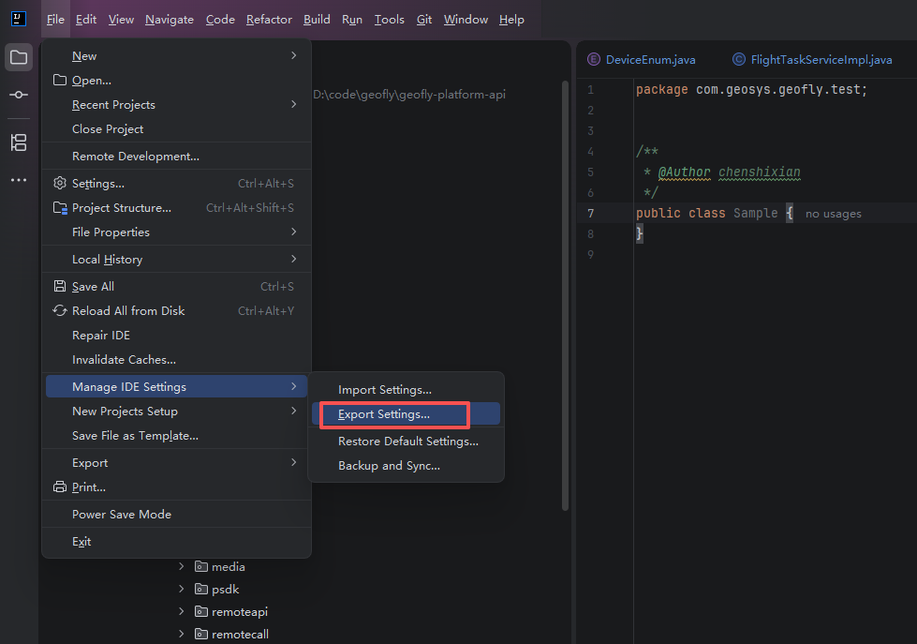Click the IntelliJ logo icon in title bar
Image resolution: width=917 pixels, height=644 pixels.
click(19, 19)
